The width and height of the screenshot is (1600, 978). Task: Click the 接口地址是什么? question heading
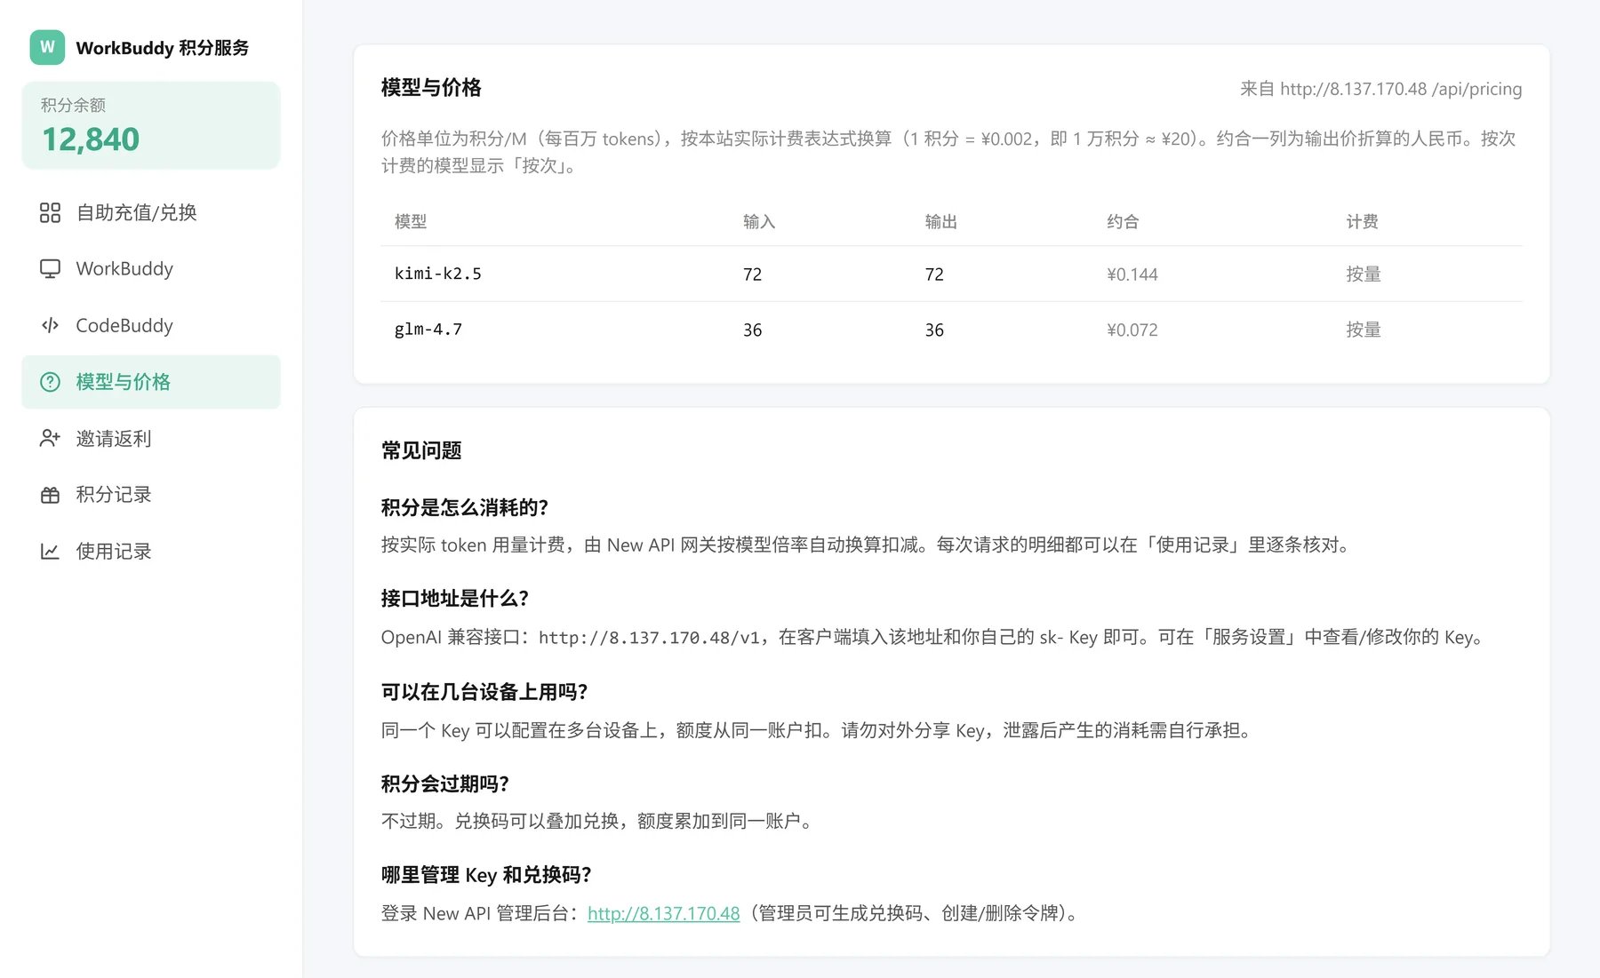[455, 599]
